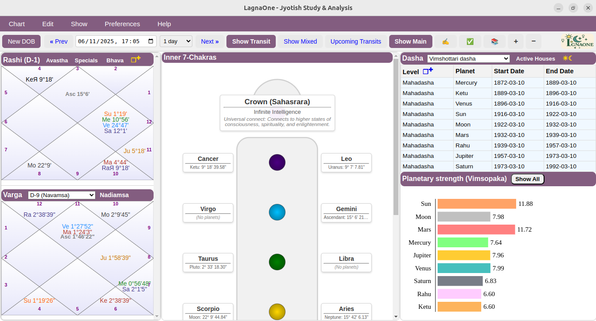Click the green checkmark toolbar icon
596x321 pixels.
(470, 41)
